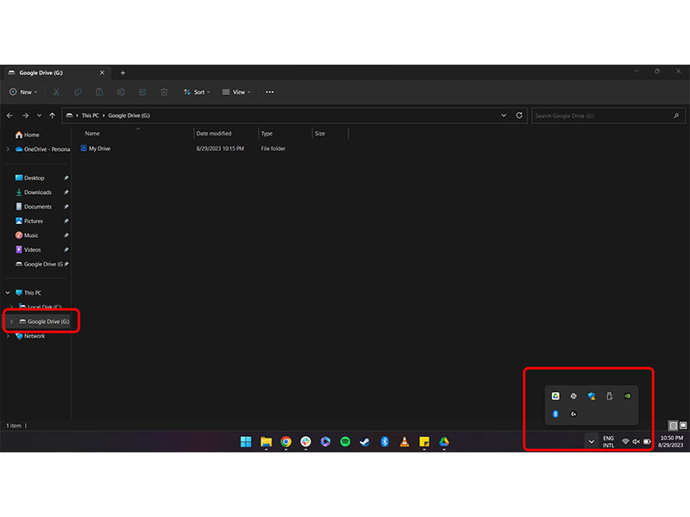This screenshot has height=517, width=690.
Task: Open pinned Downloads folder
Action: pos(34,192)
